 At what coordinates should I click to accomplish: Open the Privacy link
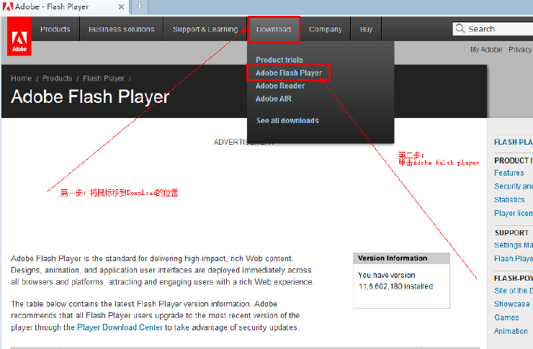[x=520, y=50]
